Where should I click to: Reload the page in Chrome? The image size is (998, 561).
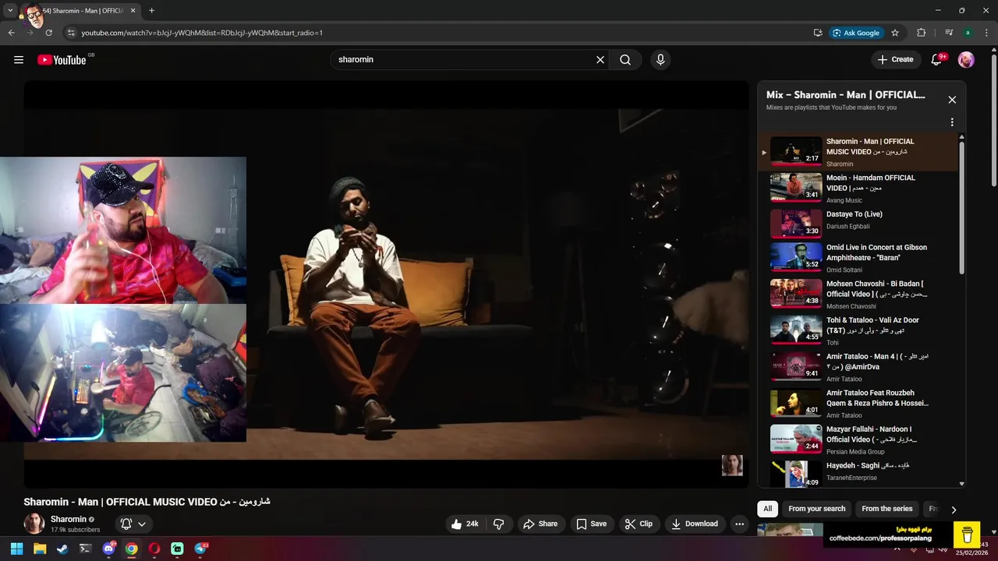(48, 33)
